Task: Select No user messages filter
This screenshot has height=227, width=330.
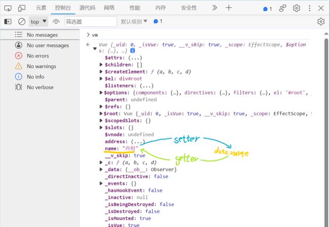Action: [40, 45]
